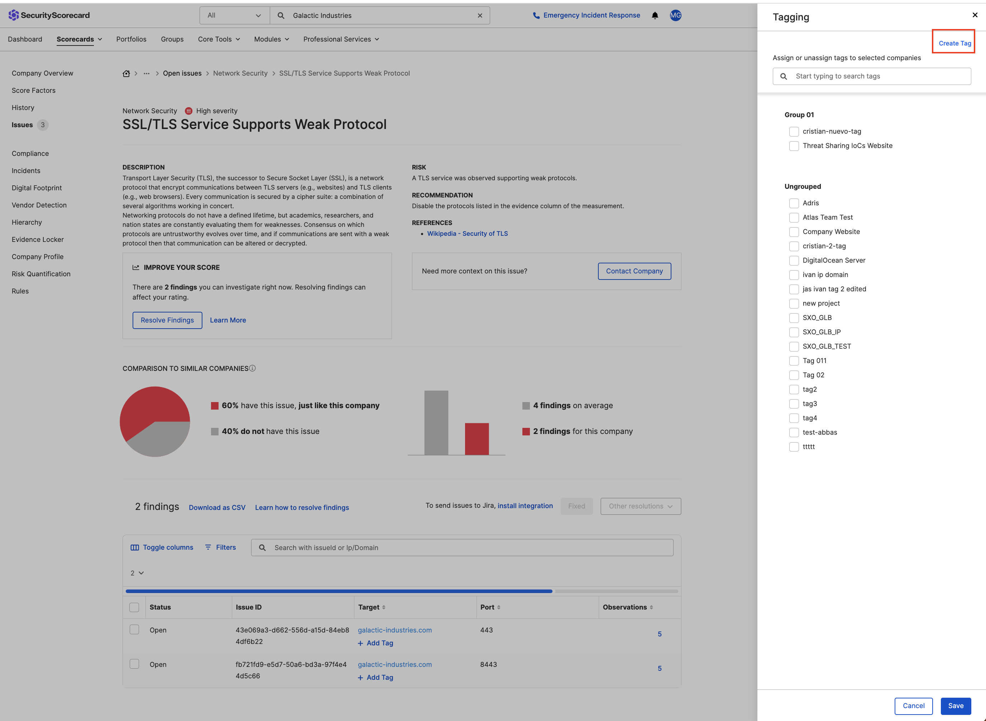Open the rows-per-page dropdown showing 2

coord(137,573)
